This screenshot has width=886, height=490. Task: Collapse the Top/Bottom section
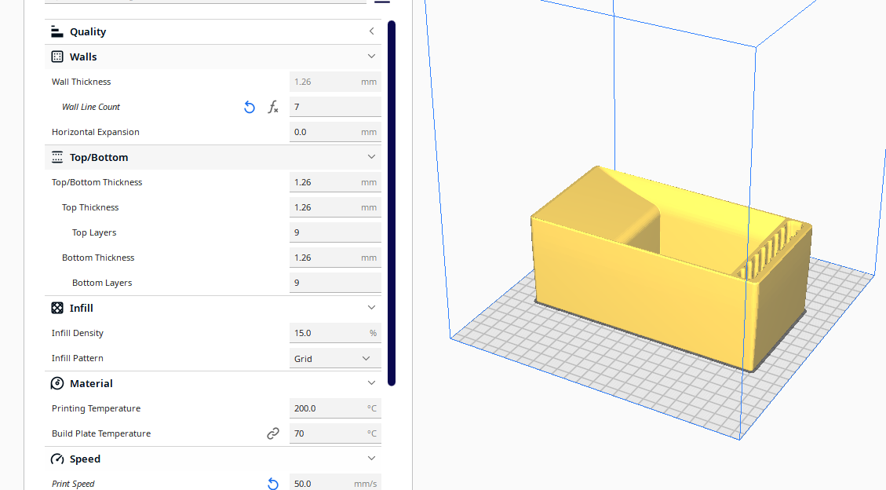tap(371, 157)
